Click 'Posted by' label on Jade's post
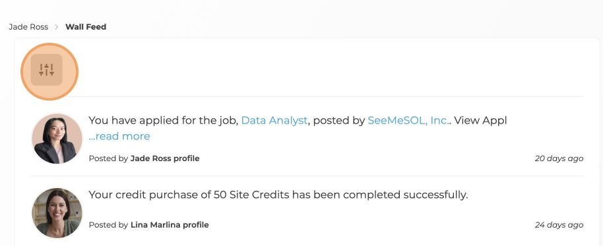This screenshot has width=603, height=246. pos(108,159)
